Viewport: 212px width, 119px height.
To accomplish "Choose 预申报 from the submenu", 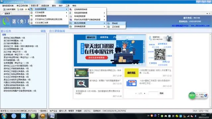I will (116, 23).
